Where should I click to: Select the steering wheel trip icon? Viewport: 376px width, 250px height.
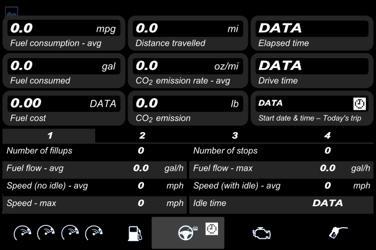click(x=188, y=232)
